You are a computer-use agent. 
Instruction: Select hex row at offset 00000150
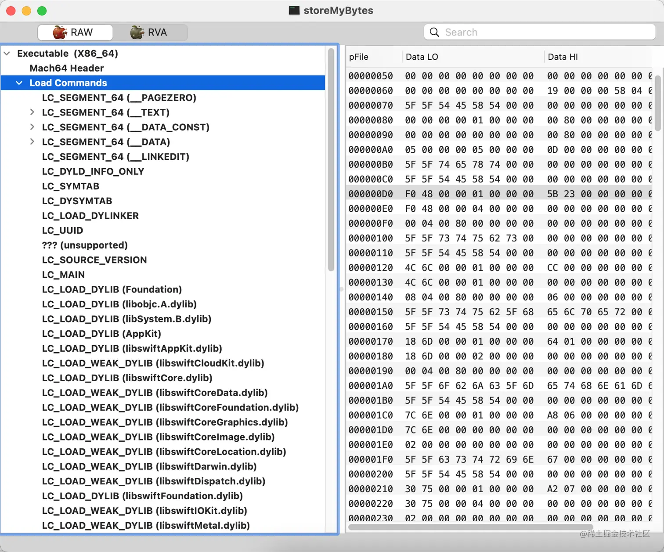pos(500,312)
